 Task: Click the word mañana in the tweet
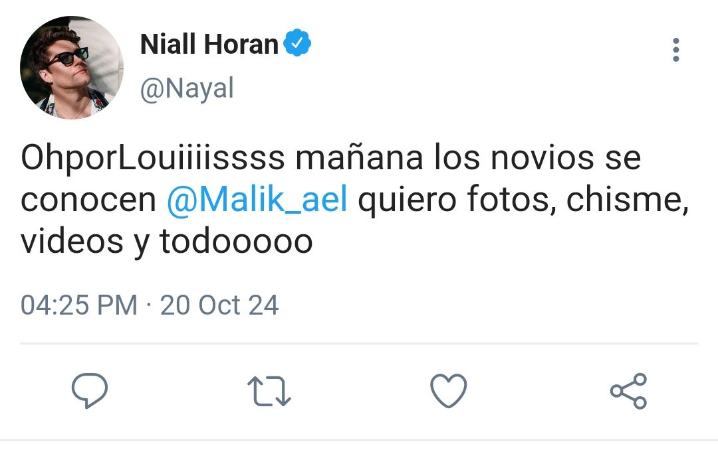[360, 158]
